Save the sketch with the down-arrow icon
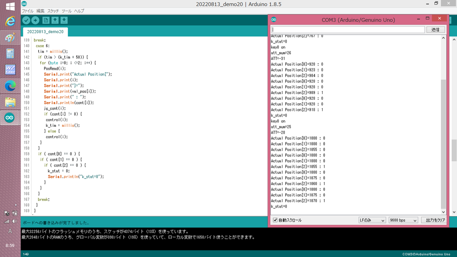This screenshot has height=257, width=457. coord(64,20)
